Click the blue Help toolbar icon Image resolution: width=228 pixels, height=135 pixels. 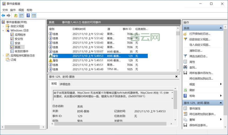(28, 15)
